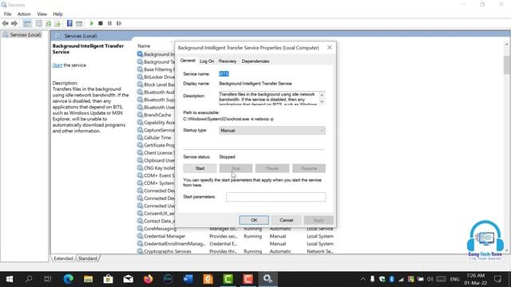Click the Restart Service toolbar icon
Viewport: 511px width, 287px height.
pyautogui.click(x=119, y=23)
